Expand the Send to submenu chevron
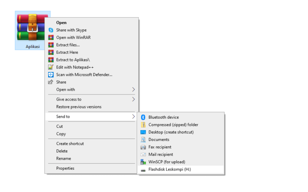Image resolution: width=308 pixels, height=192 pixels. click(133, 117)
